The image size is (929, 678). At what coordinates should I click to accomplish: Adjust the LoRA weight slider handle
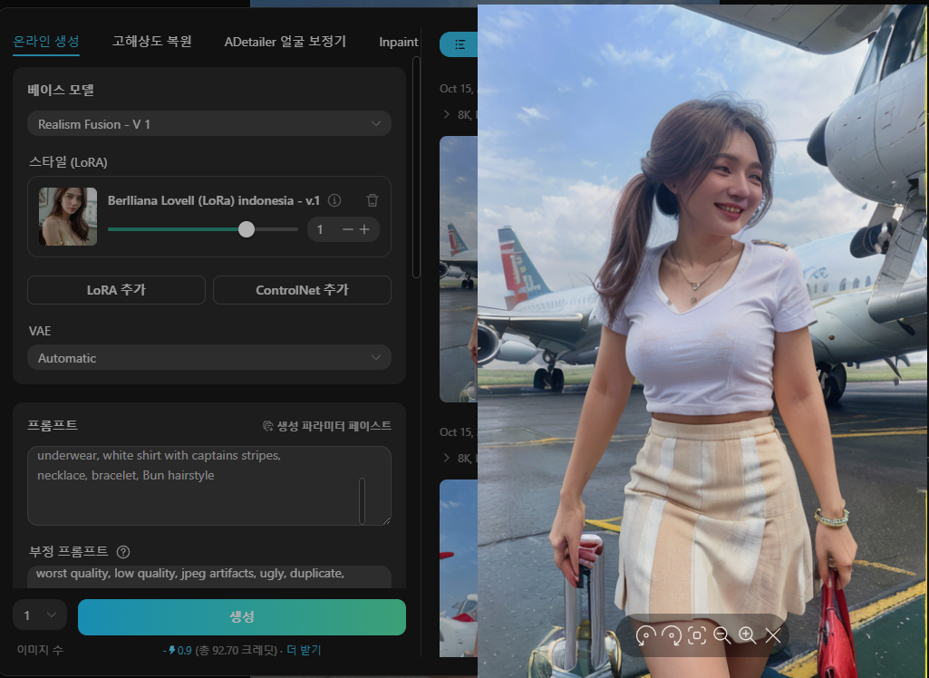pyautogui.click(x=246, y=229)
